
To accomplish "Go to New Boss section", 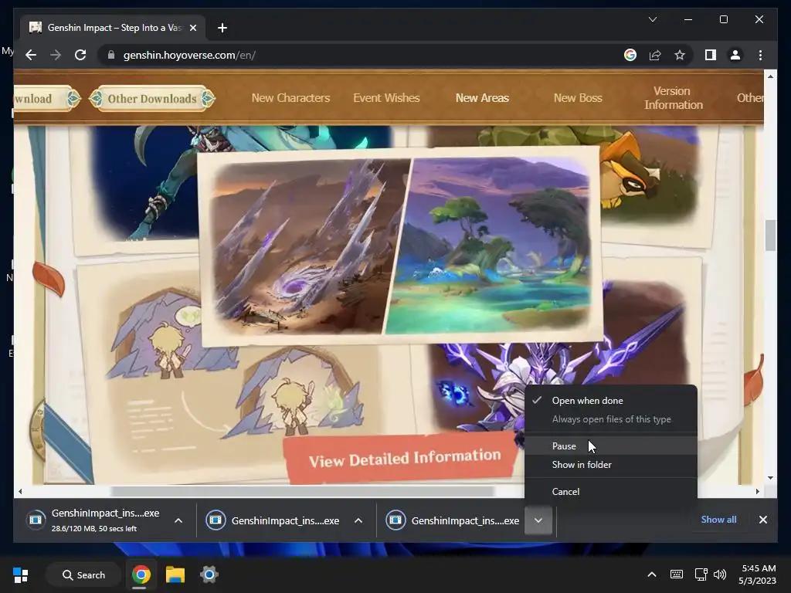I will click(x=578, y=98).
